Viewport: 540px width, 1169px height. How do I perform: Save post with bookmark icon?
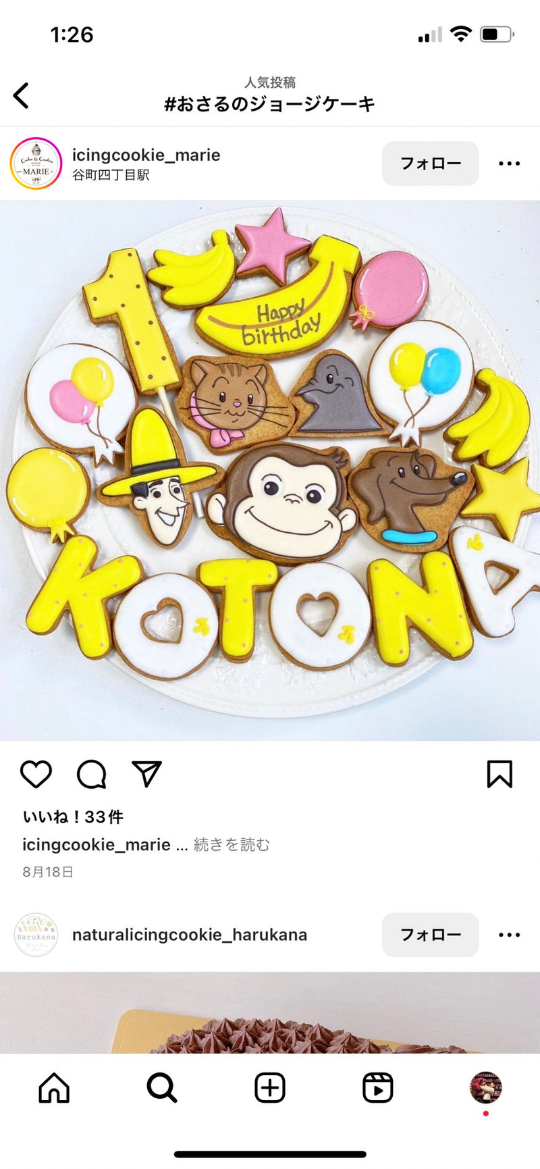[x=500, y=774]
